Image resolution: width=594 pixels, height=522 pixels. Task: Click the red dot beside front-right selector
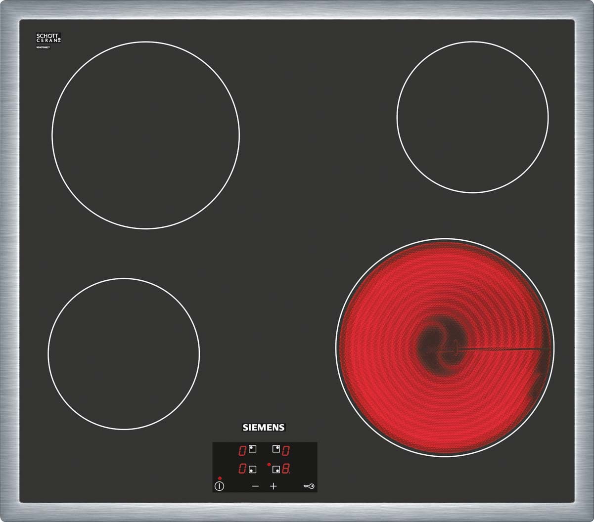coord(269,465)
